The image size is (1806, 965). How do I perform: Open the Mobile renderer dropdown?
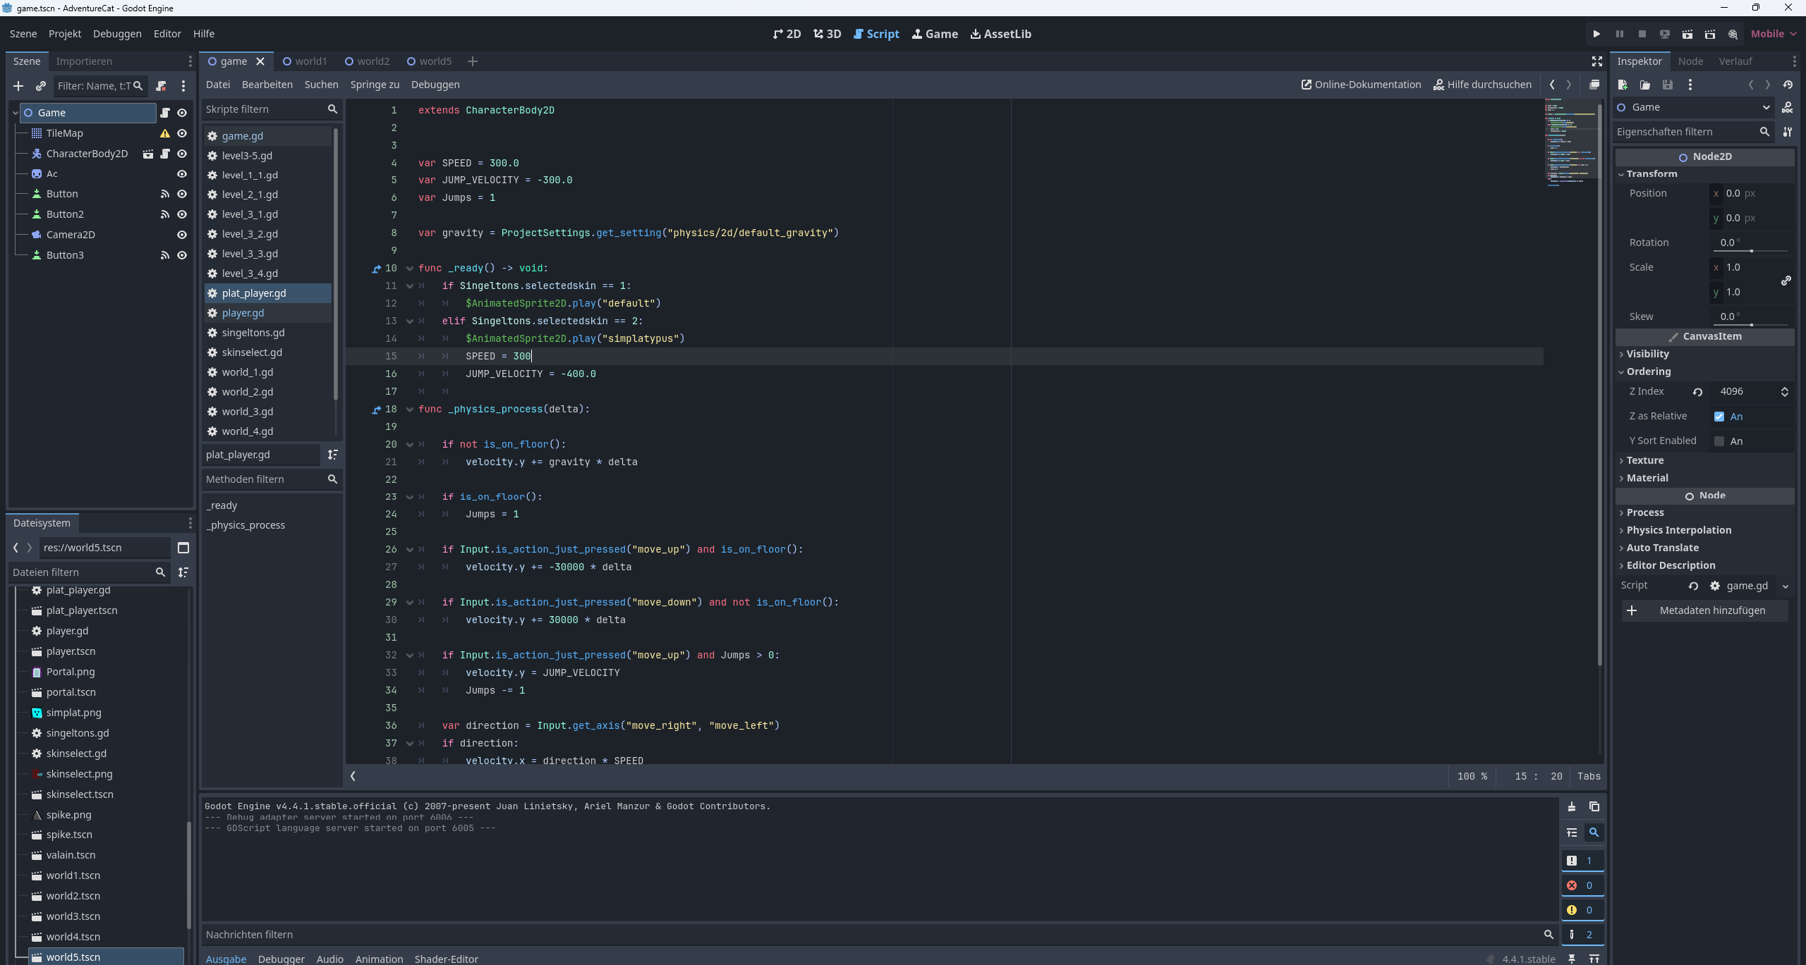[x=1774, y=34]
